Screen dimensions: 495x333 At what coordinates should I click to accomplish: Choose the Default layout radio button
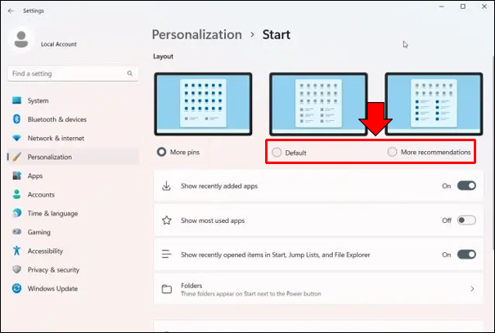[x=277, y=153]
